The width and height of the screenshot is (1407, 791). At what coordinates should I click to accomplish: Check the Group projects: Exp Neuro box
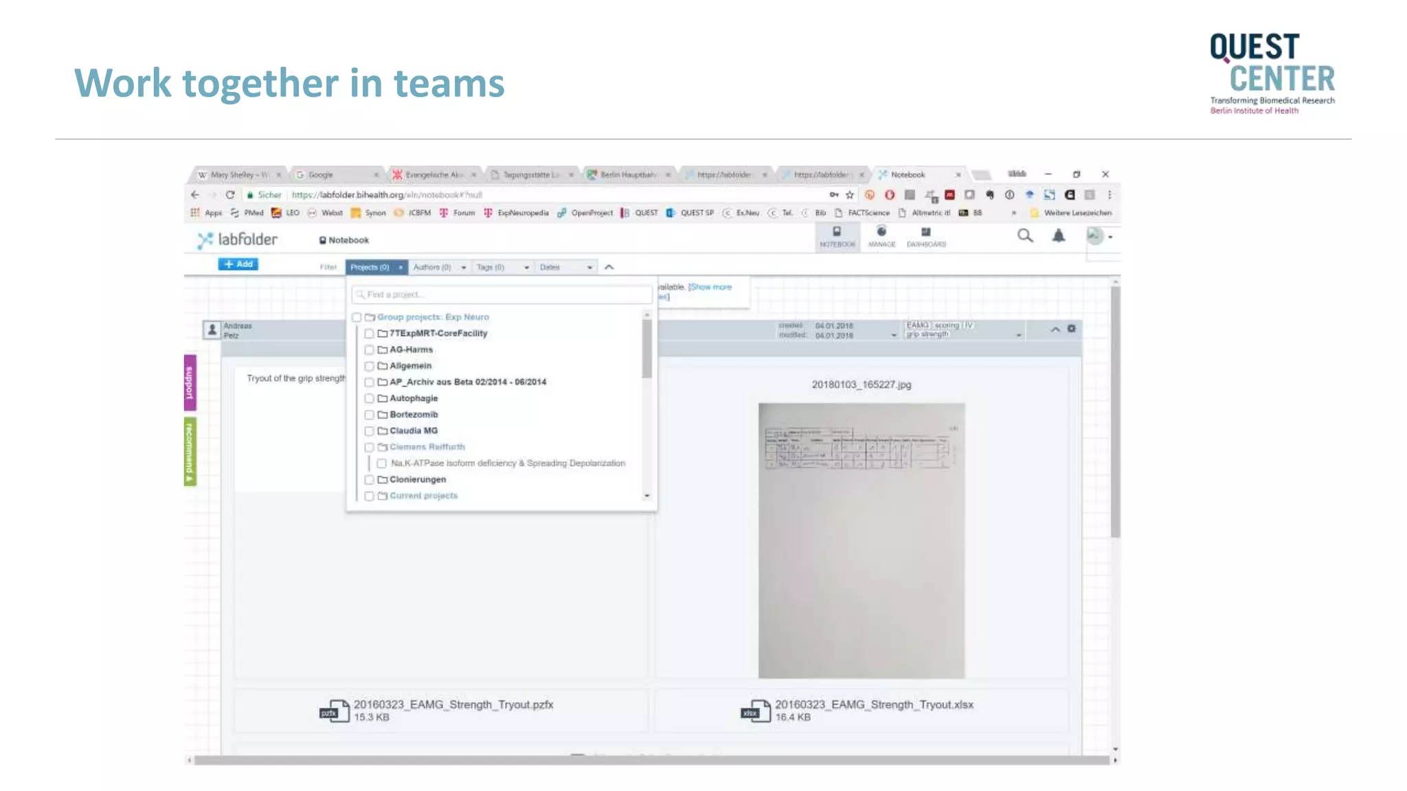pyautogui.click(x=357, y=317)
